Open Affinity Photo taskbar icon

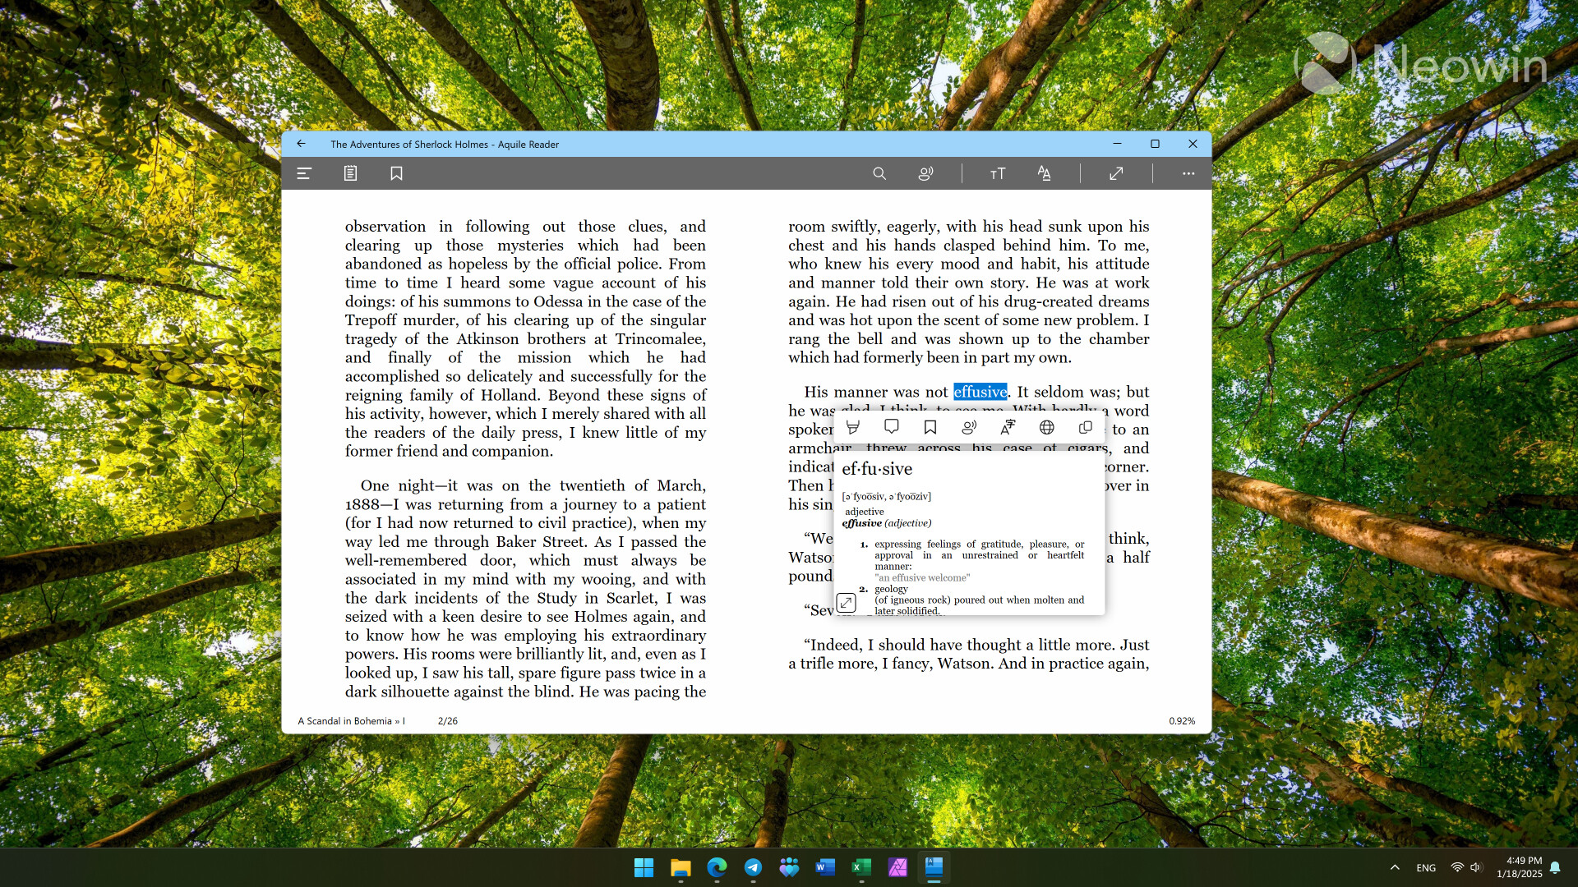click(x=897, y=867)
